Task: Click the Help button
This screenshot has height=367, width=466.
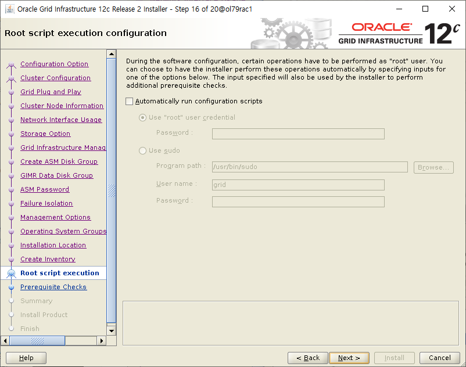Action: (x=26, y=358)
